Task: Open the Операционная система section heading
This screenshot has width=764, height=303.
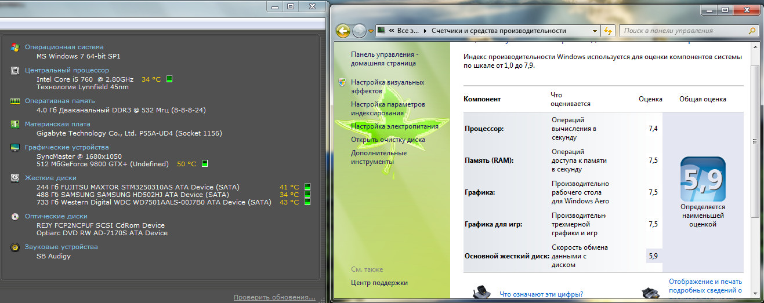Action: 64,47
